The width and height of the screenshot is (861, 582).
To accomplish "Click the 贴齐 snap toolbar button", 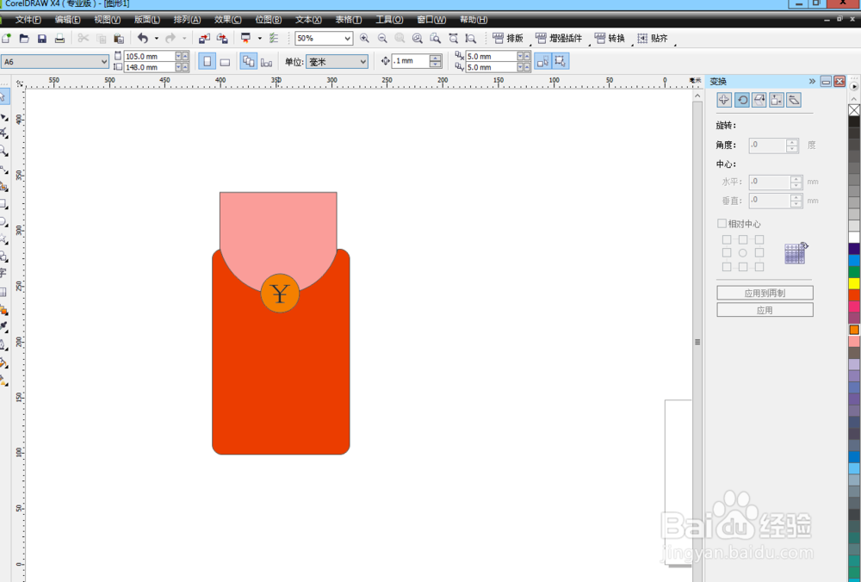I will pos(653,38).
